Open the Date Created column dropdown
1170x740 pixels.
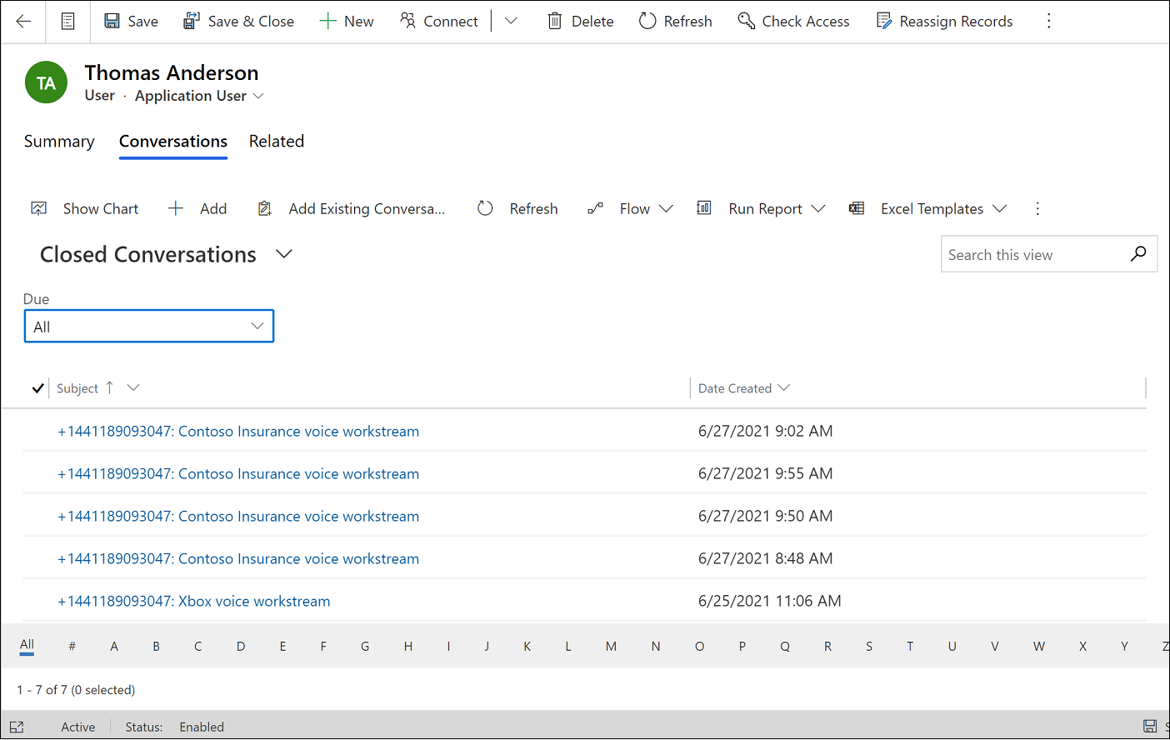point(783,387)
